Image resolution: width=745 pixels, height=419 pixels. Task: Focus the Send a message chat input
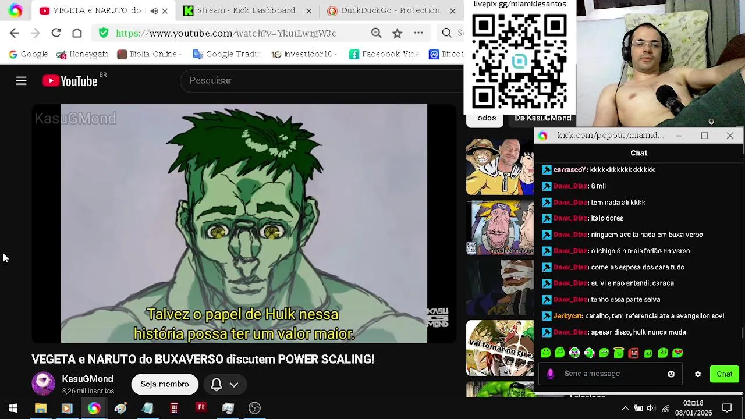[611, 374]
